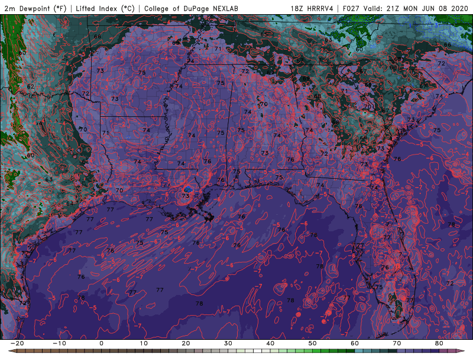Click the 70 label on the color scale
The height and width of the screenshot is (354, 473).
pyautogui.click(x=397, y=343)
